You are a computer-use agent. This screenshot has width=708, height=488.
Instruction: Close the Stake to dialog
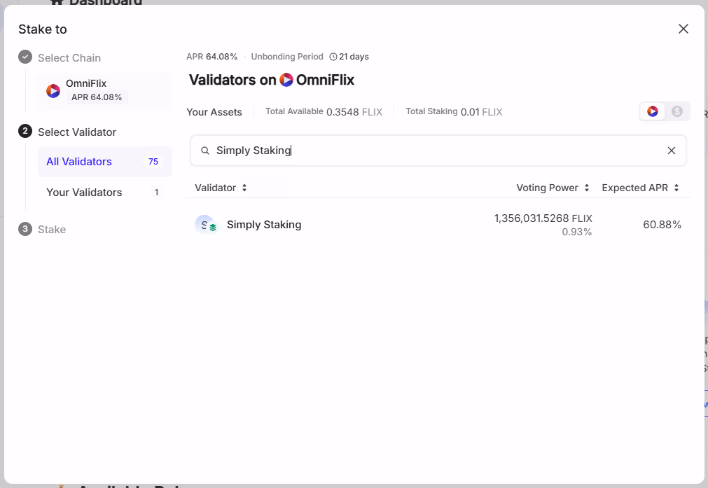pyautogui.click(x=683, y=29)
